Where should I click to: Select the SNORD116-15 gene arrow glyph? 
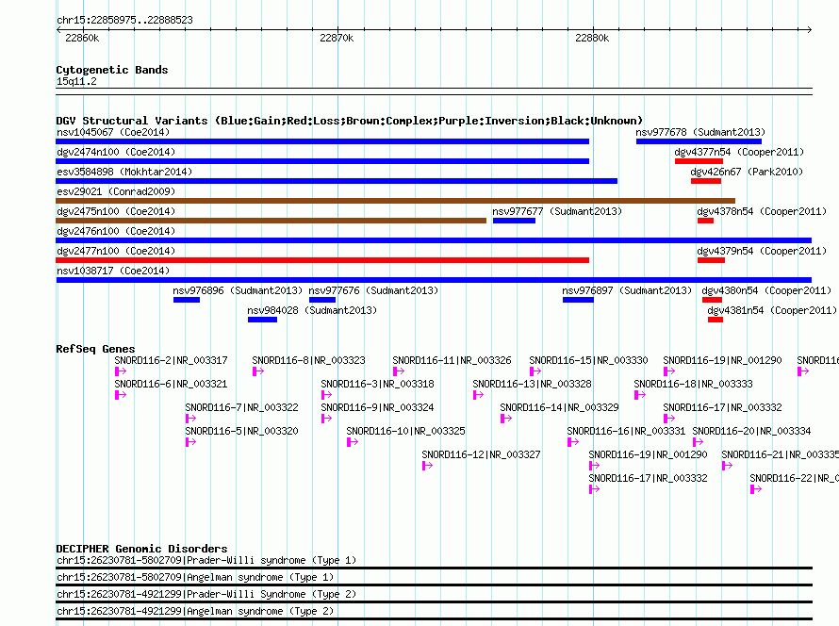[535, 371]
